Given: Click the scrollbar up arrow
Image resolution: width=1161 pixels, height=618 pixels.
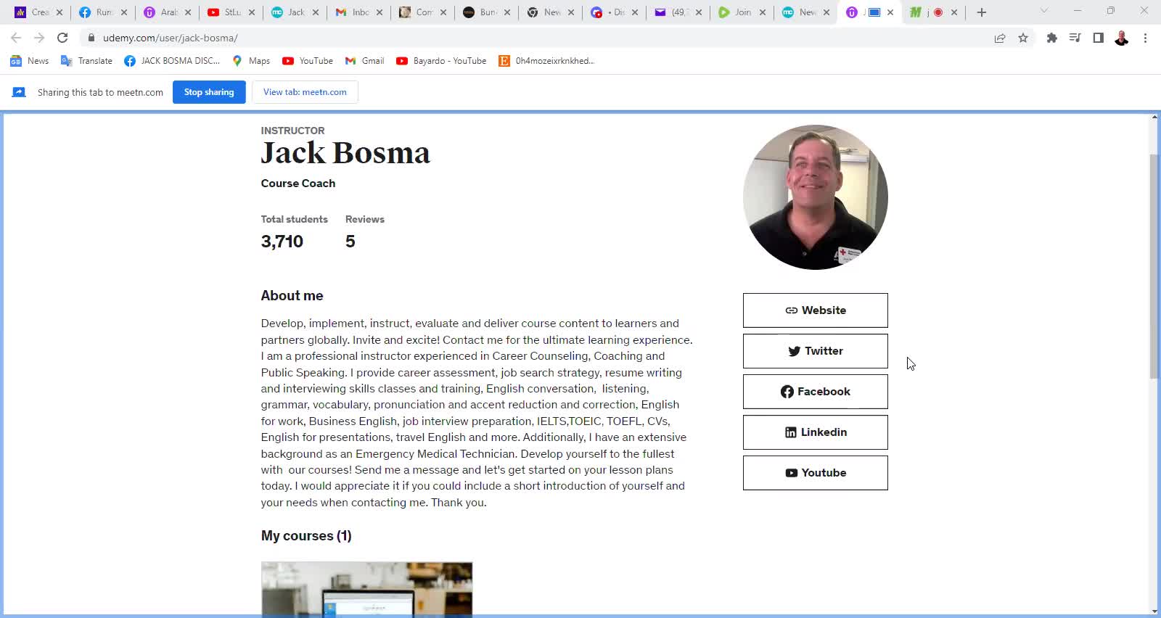Looking at the screenshot, I should (1154, 117).
